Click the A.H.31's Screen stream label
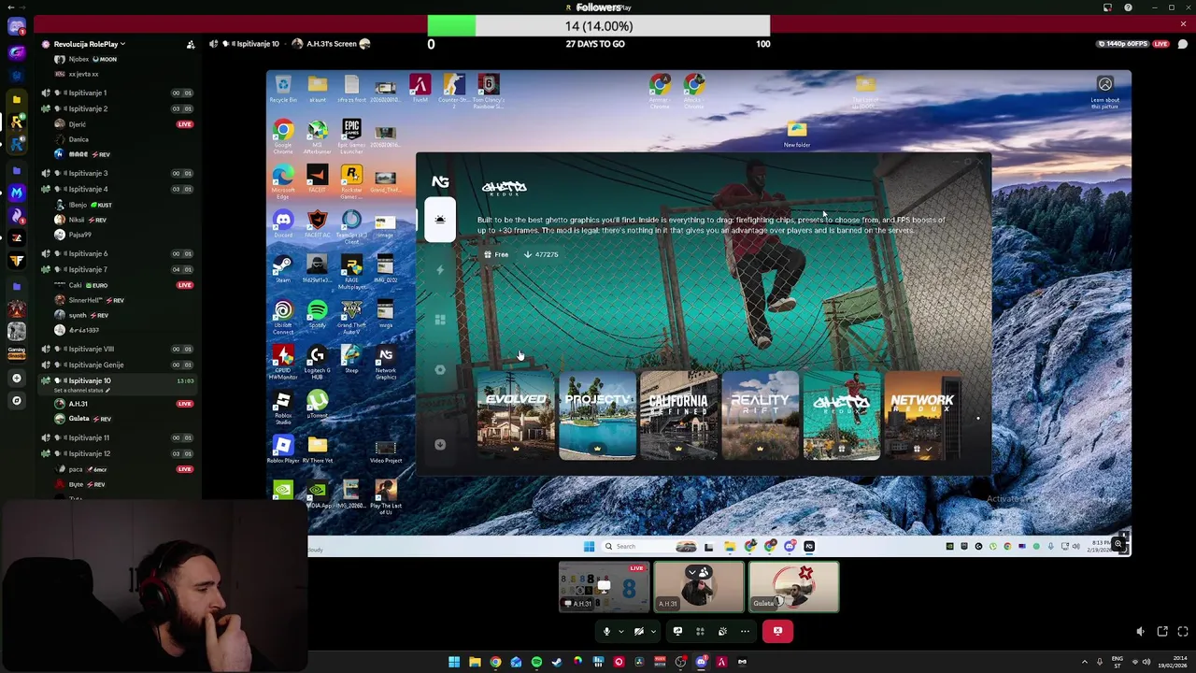1196x673 pixels. coord(331,44)
